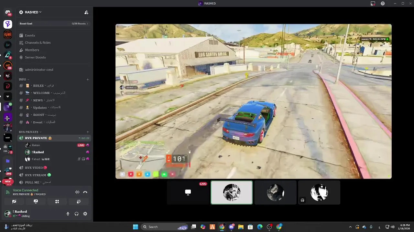Open Task View on taskbar
Viewport: 414px width, 232px height.
tap(193, 227)
